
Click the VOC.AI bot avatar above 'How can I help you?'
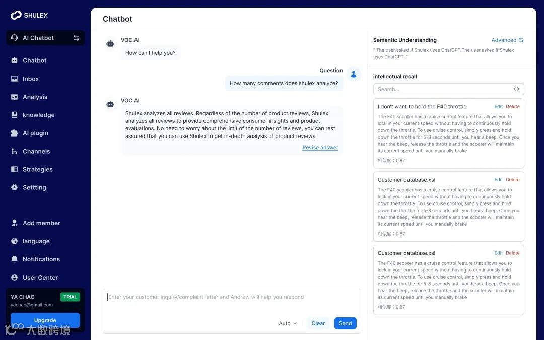point(110,44)
